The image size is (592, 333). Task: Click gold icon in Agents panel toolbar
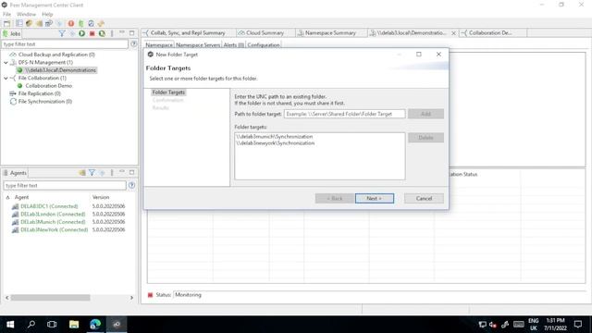click(82, 173)
